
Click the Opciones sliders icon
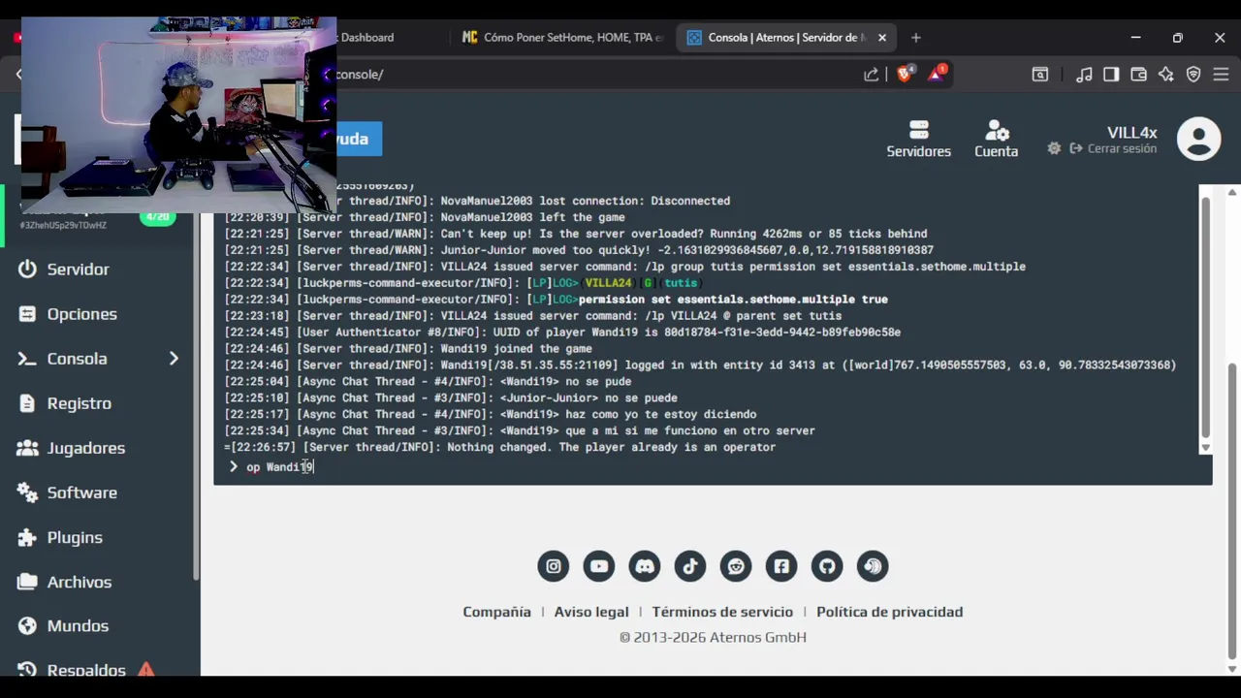coord(27,314)
